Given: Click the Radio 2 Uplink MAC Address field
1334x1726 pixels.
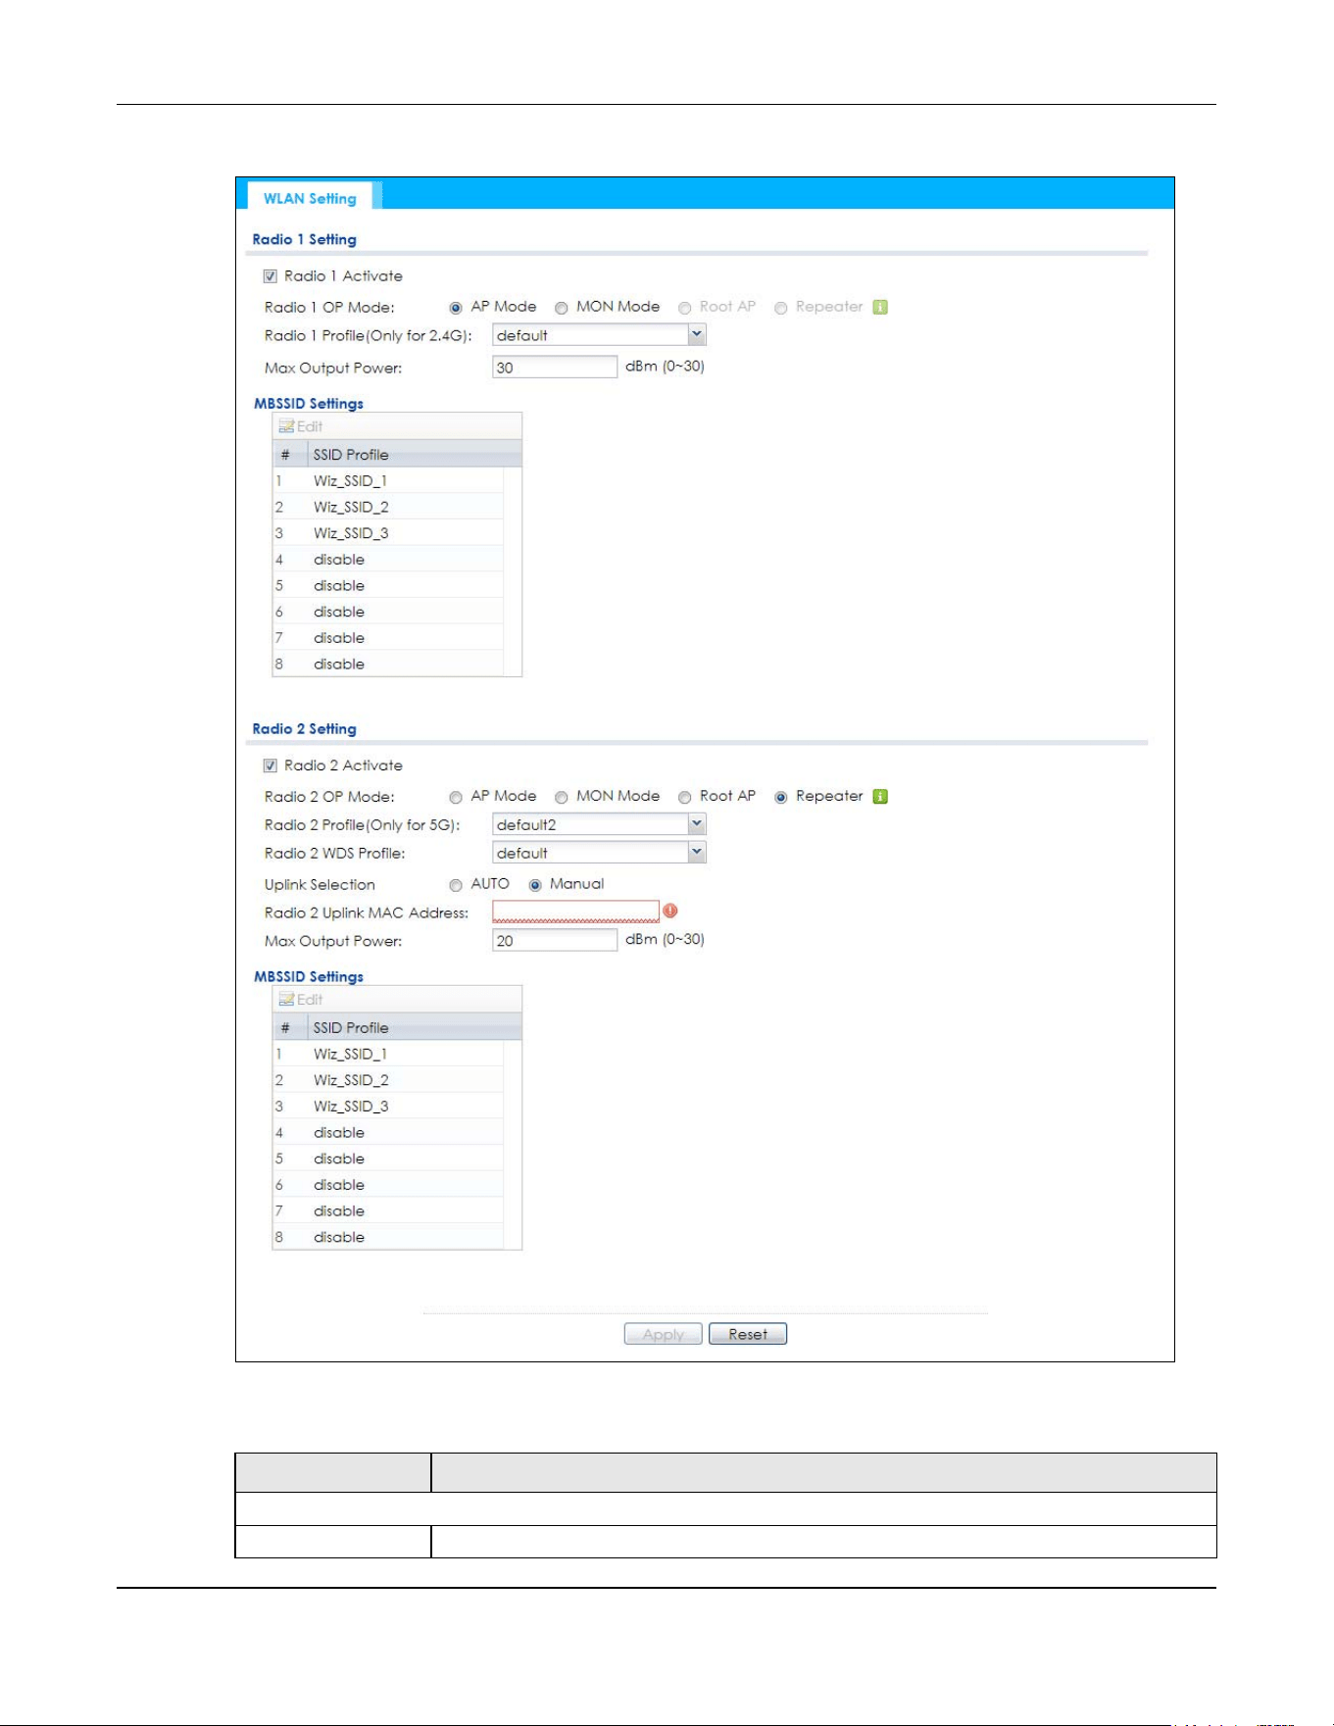Looking at the screenshot, I should coord(575,912).
